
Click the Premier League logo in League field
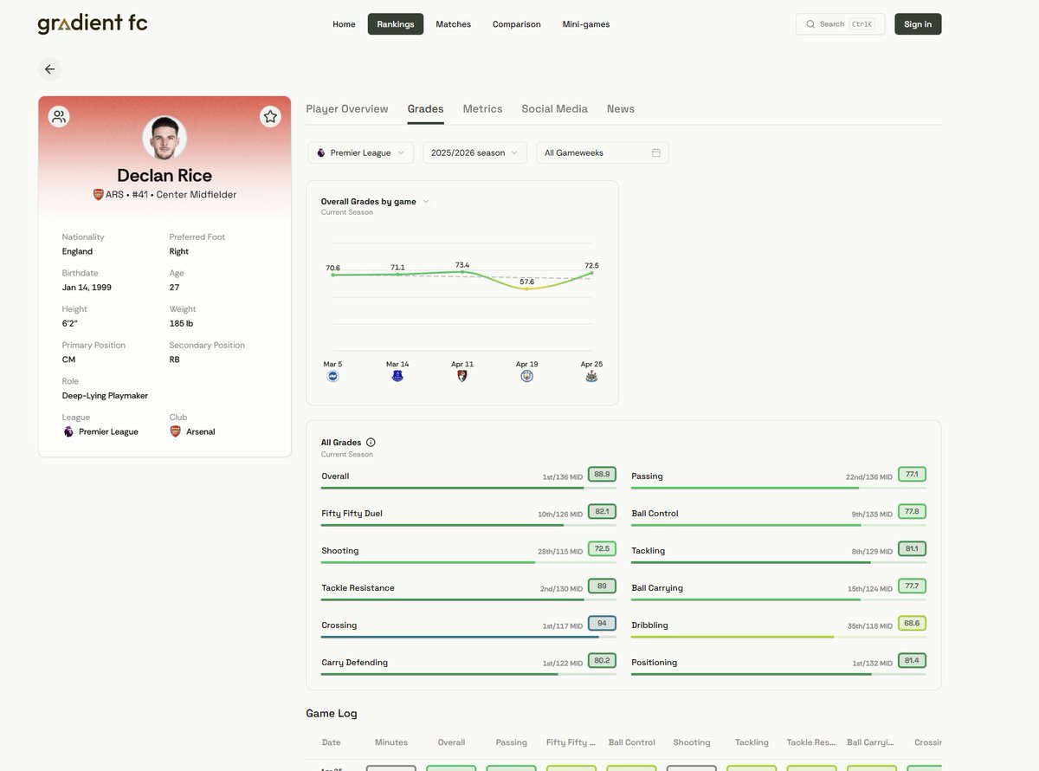[68, 431]
